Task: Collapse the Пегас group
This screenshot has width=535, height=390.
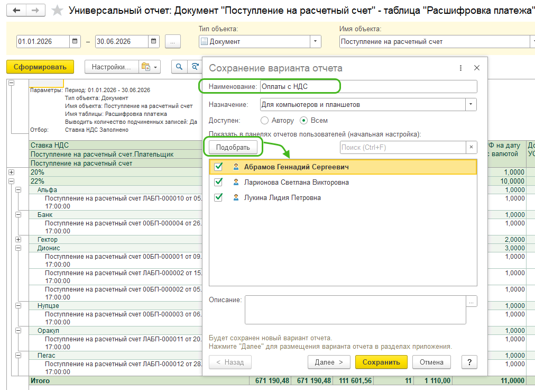Action: 19,356
